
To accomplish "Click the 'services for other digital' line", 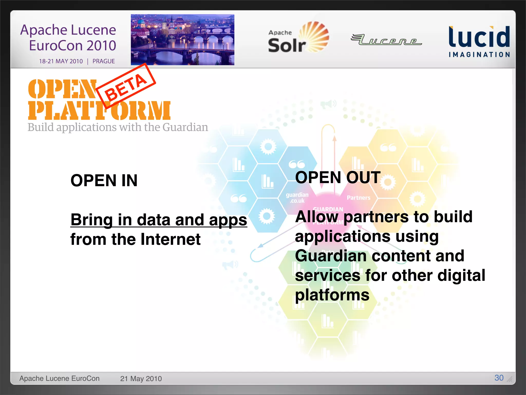I will 390,275.
